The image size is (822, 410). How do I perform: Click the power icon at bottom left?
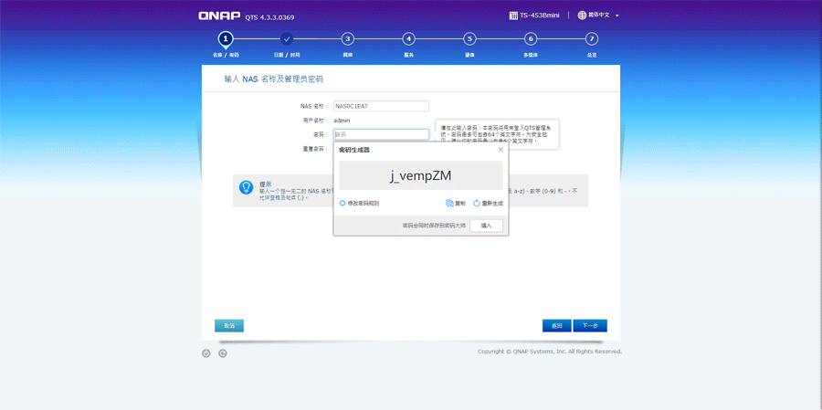[206, 353]
